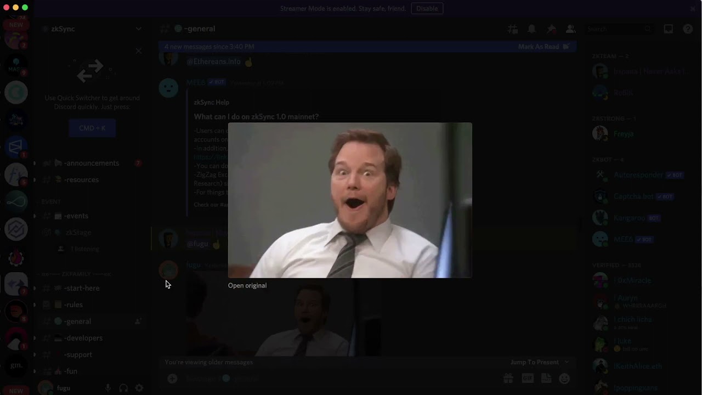The image size is (702, 395).
Task: Click the zkSync Help embed title
Action: pos(211,102)
